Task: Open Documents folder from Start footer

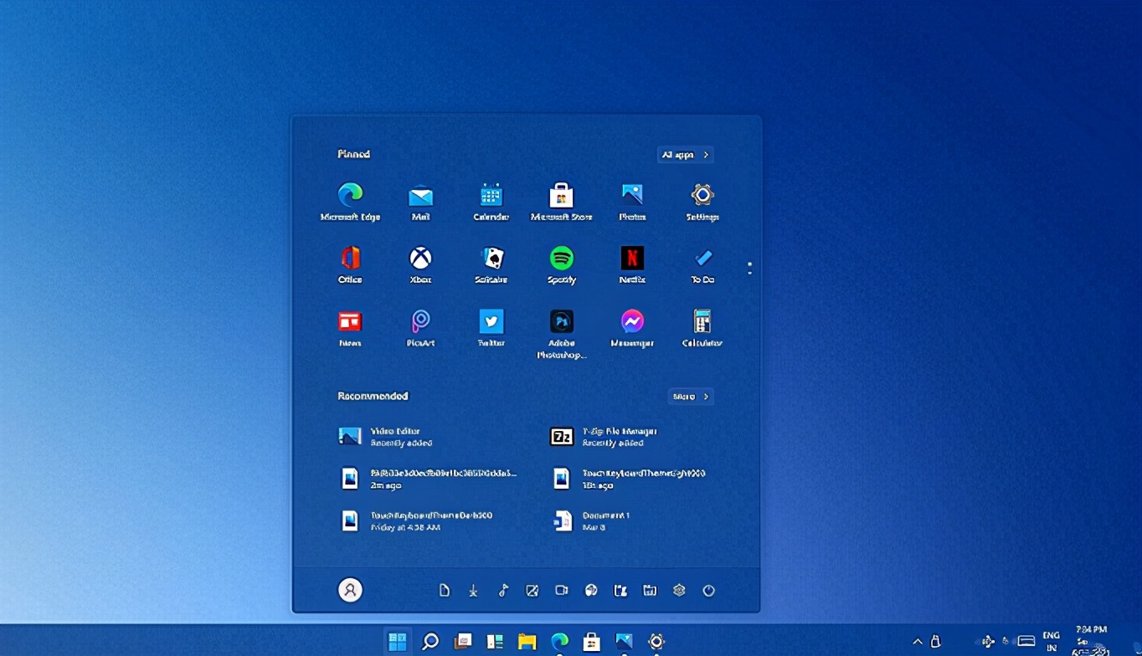Action: 445,591
